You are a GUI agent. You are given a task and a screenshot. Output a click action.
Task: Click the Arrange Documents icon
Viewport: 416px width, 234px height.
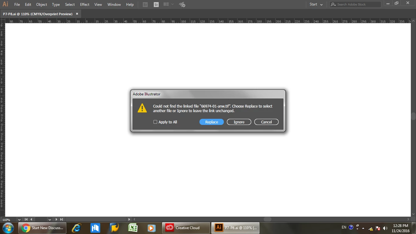166,4
